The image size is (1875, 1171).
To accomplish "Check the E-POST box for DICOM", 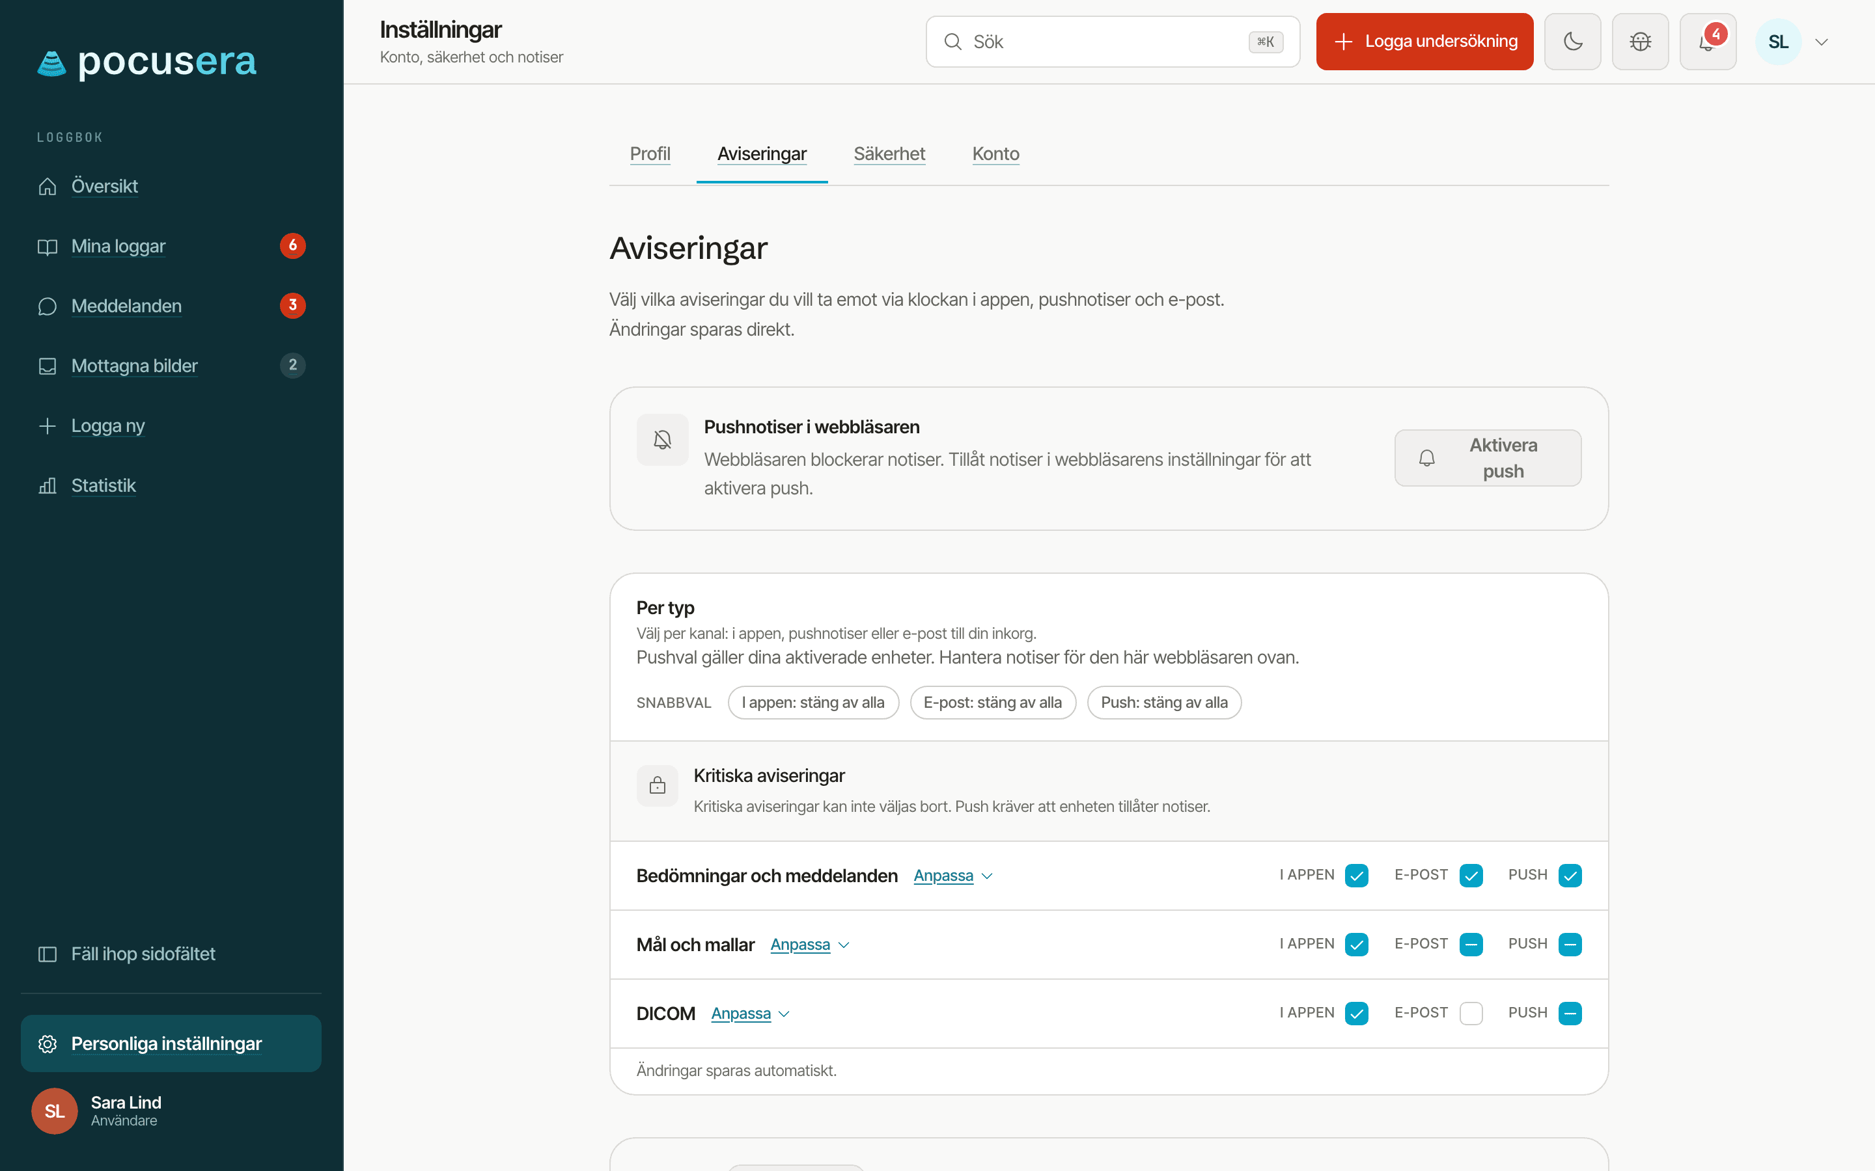I will click(x=1471, y=1013).
